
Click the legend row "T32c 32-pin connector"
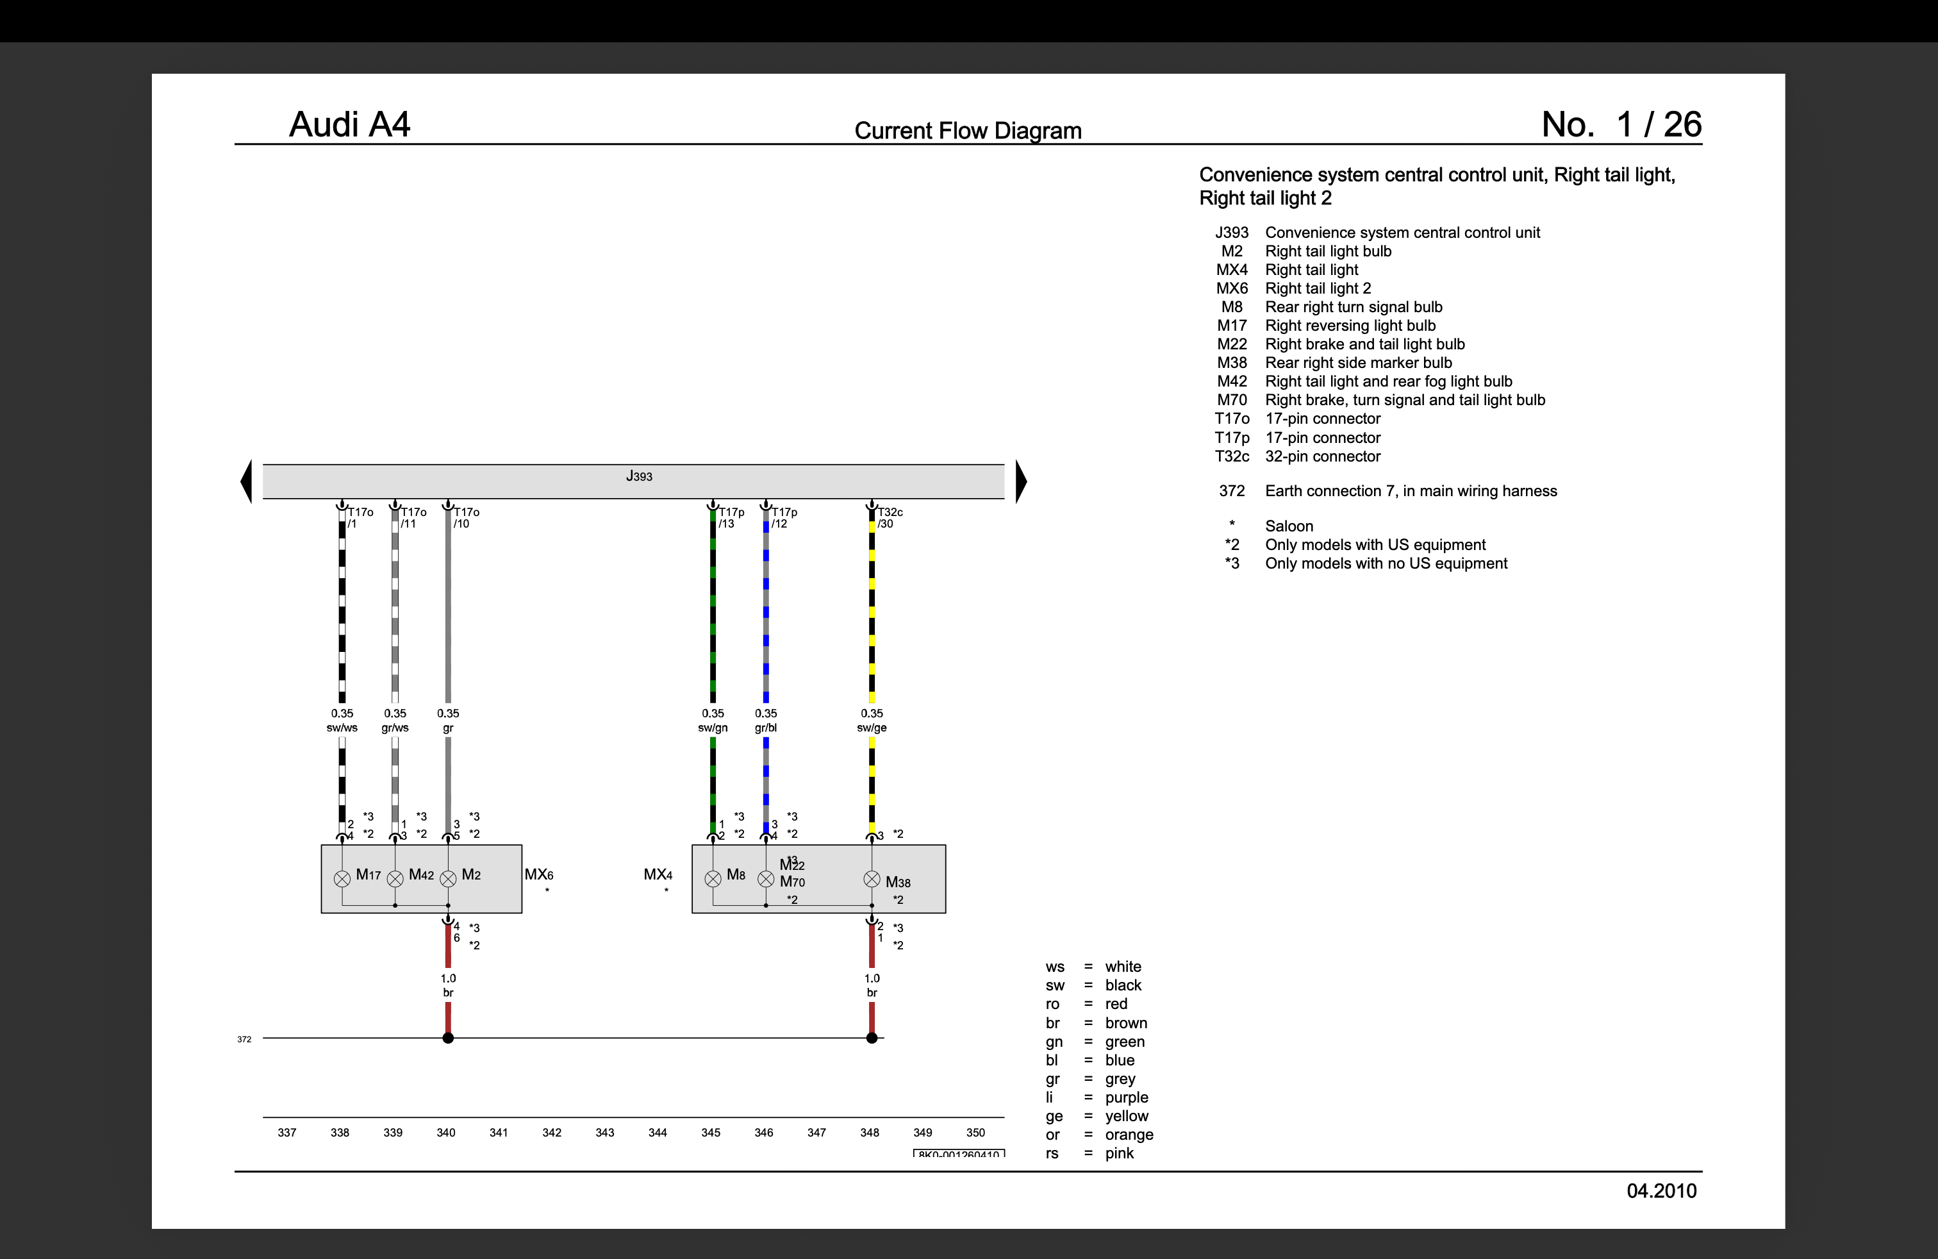click(1298, 456)
